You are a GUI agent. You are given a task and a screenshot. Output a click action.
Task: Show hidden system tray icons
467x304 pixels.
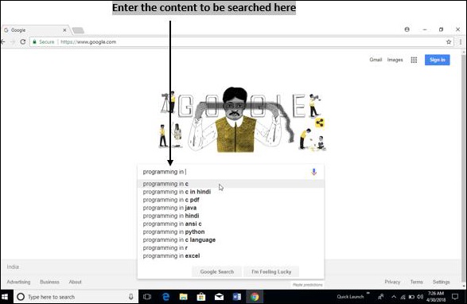394,297
